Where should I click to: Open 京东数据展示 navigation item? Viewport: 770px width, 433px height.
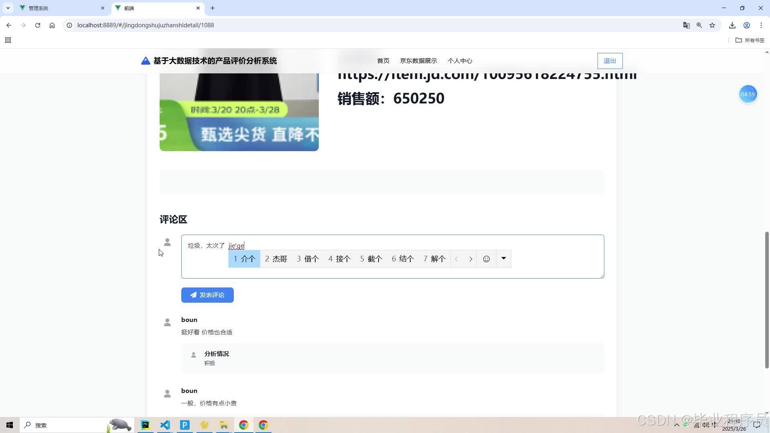(x=418, y=61)
